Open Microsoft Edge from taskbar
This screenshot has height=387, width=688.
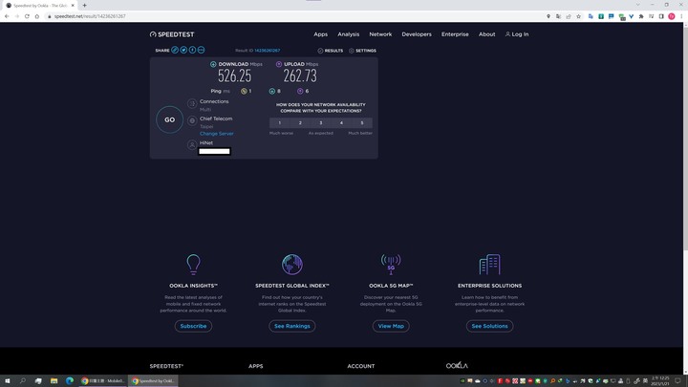click(x=70, y=381)
